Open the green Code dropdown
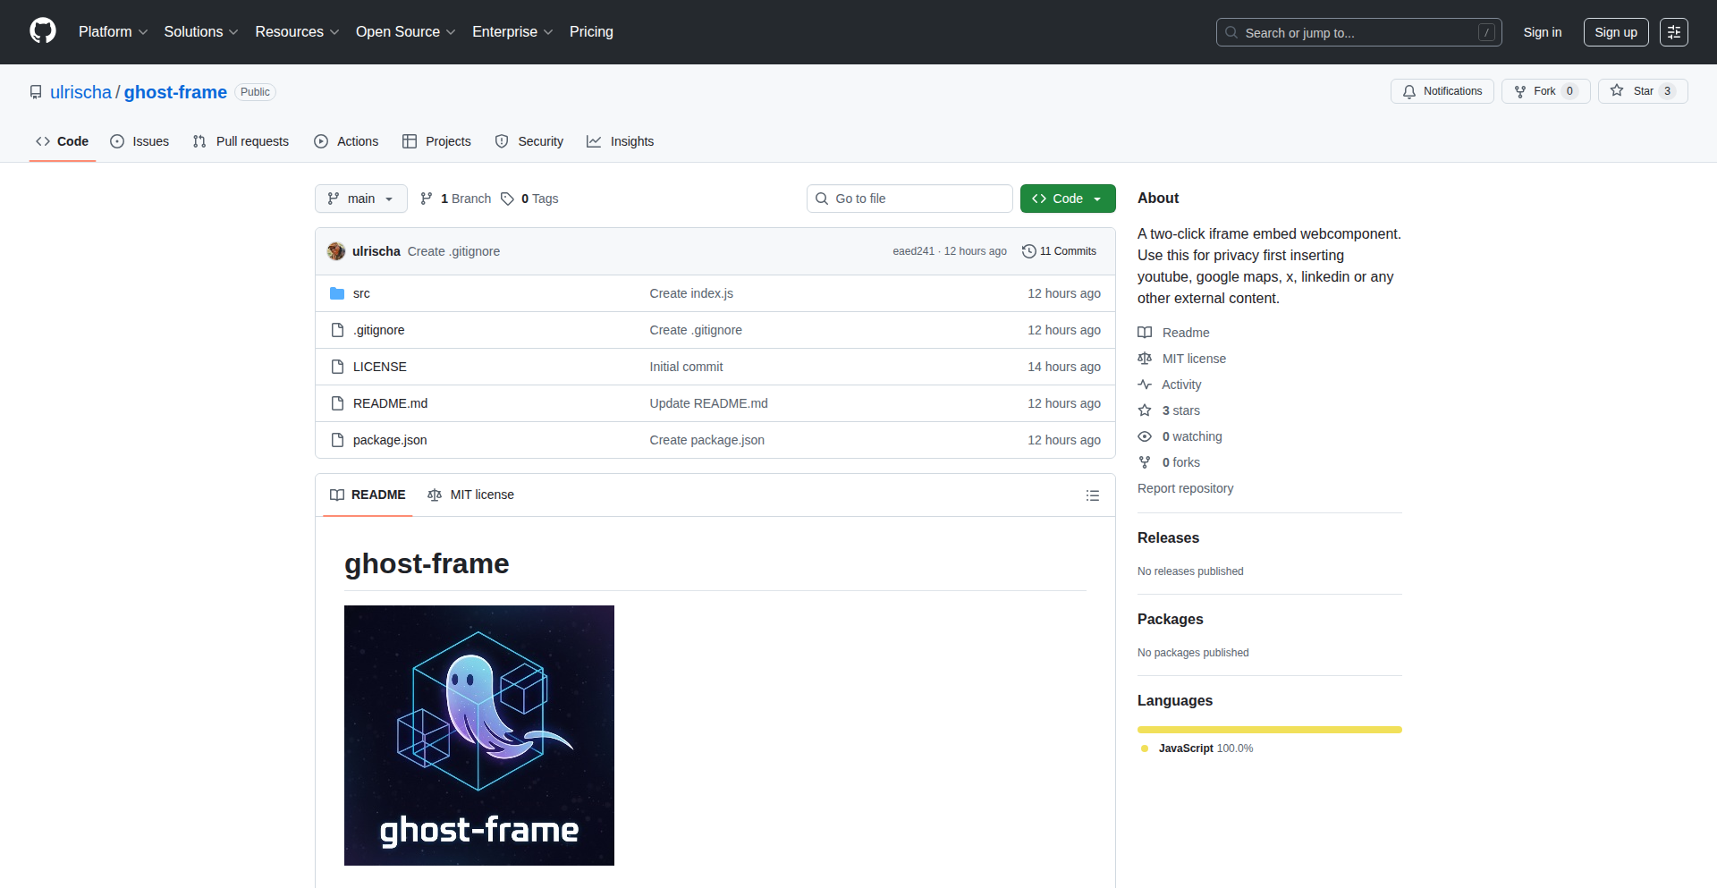Viewport: 1717px width, 888px height. [1067, 199]
